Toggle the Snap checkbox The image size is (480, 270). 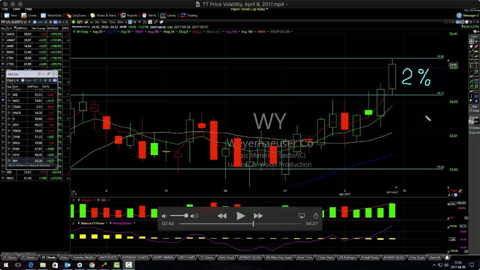click(471, 110)
